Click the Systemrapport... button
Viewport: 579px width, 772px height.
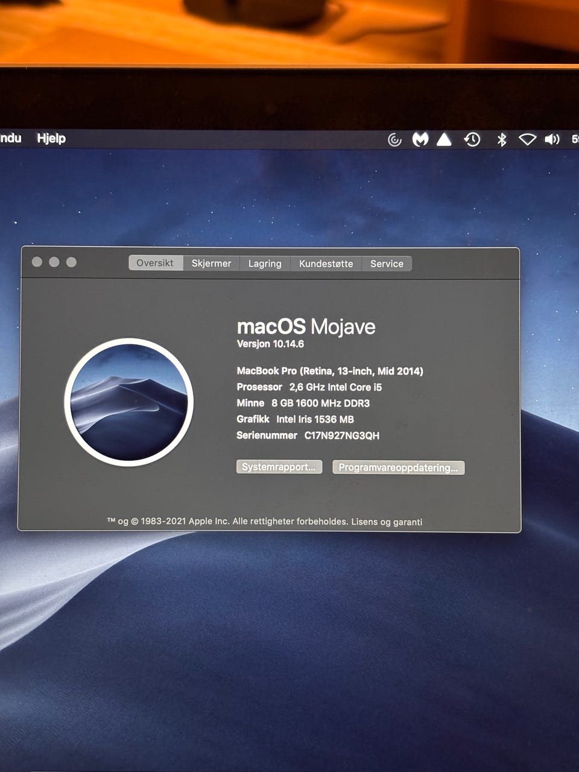tap(279, 467)
